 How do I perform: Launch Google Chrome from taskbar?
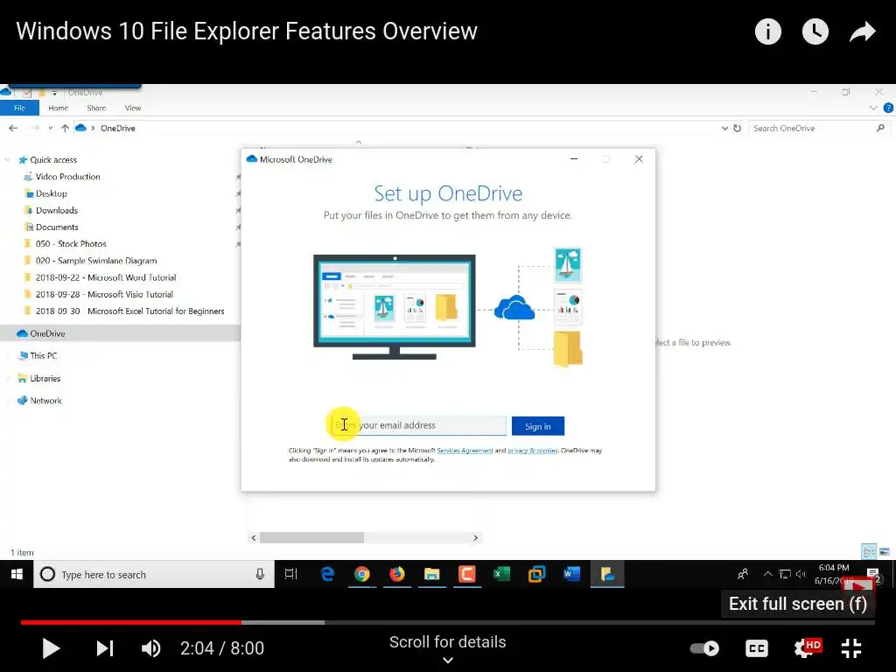pos(361,574)
